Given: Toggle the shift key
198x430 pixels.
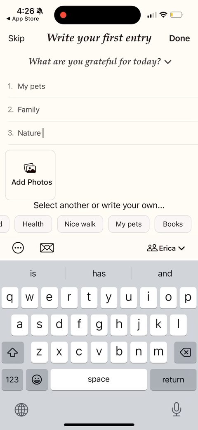Looking at the screenshot, I should pyautogui.click(x=12, y=352).
